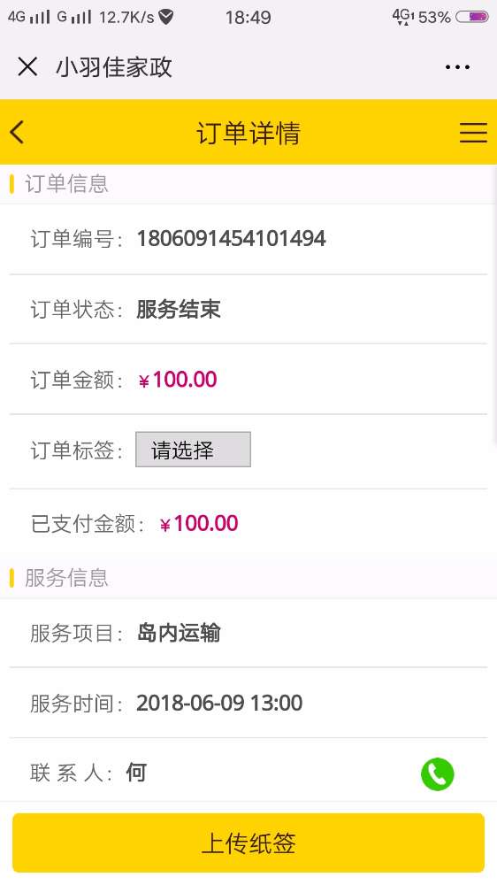Tap the service time 2018-06-09 13:00
Screen dimensions: 497x885
tap(219, 704)
